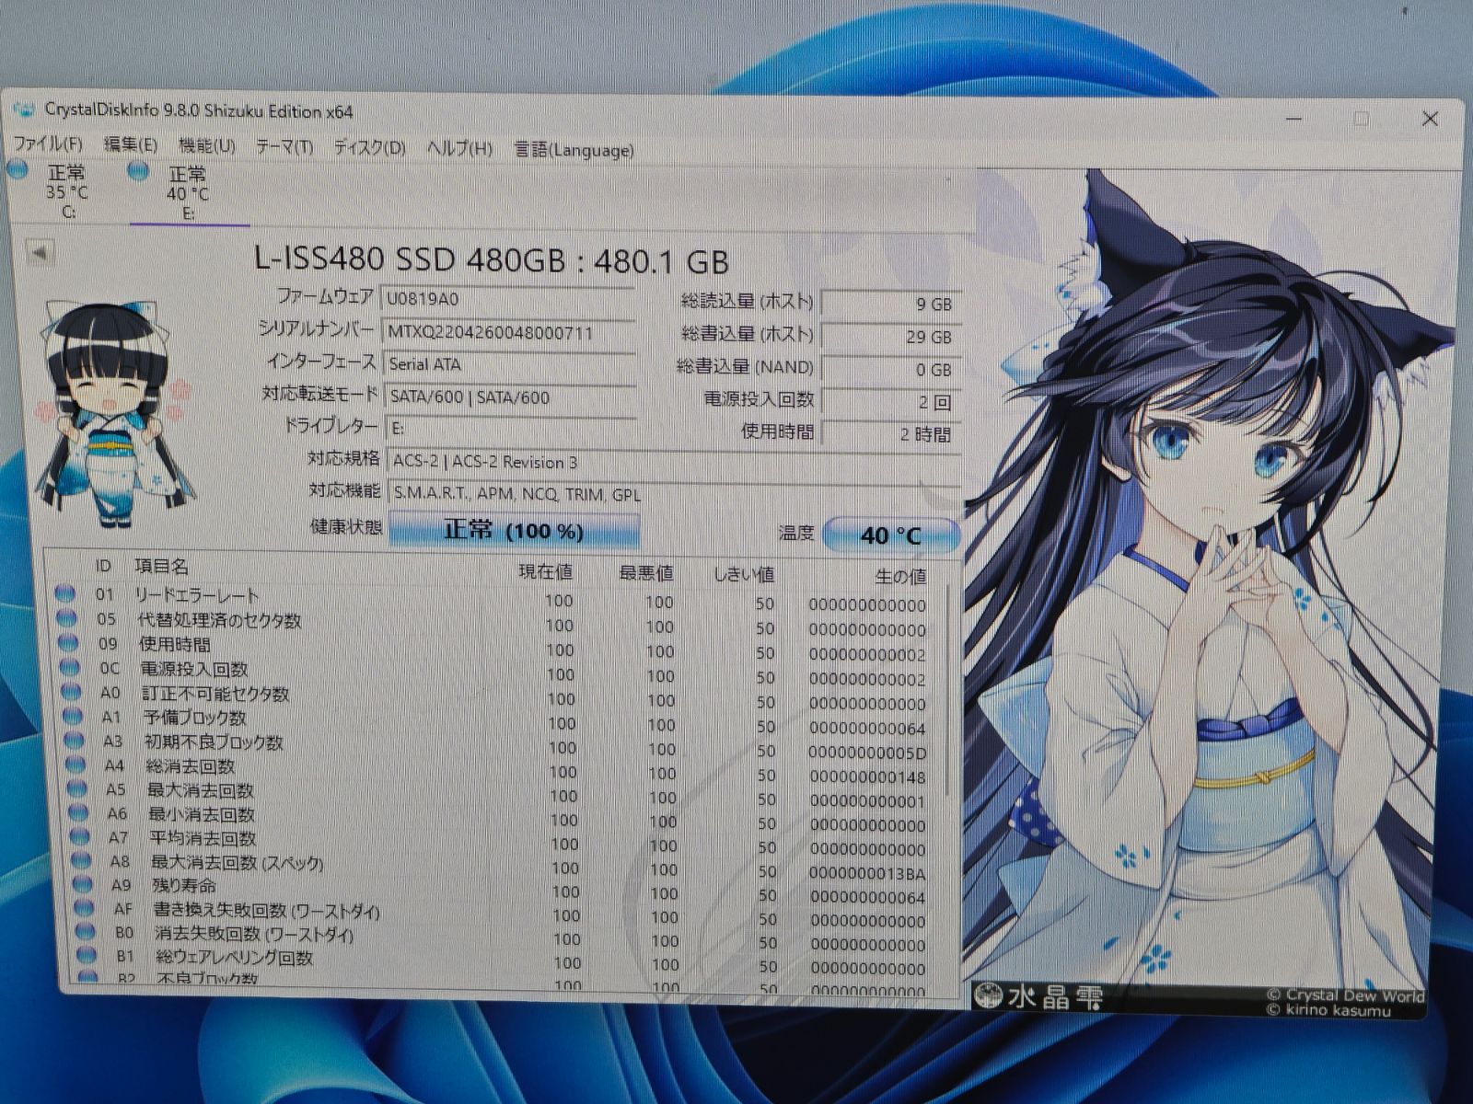Click the transfer mode field SATA/600 | SATA/600

click(510, 397)
